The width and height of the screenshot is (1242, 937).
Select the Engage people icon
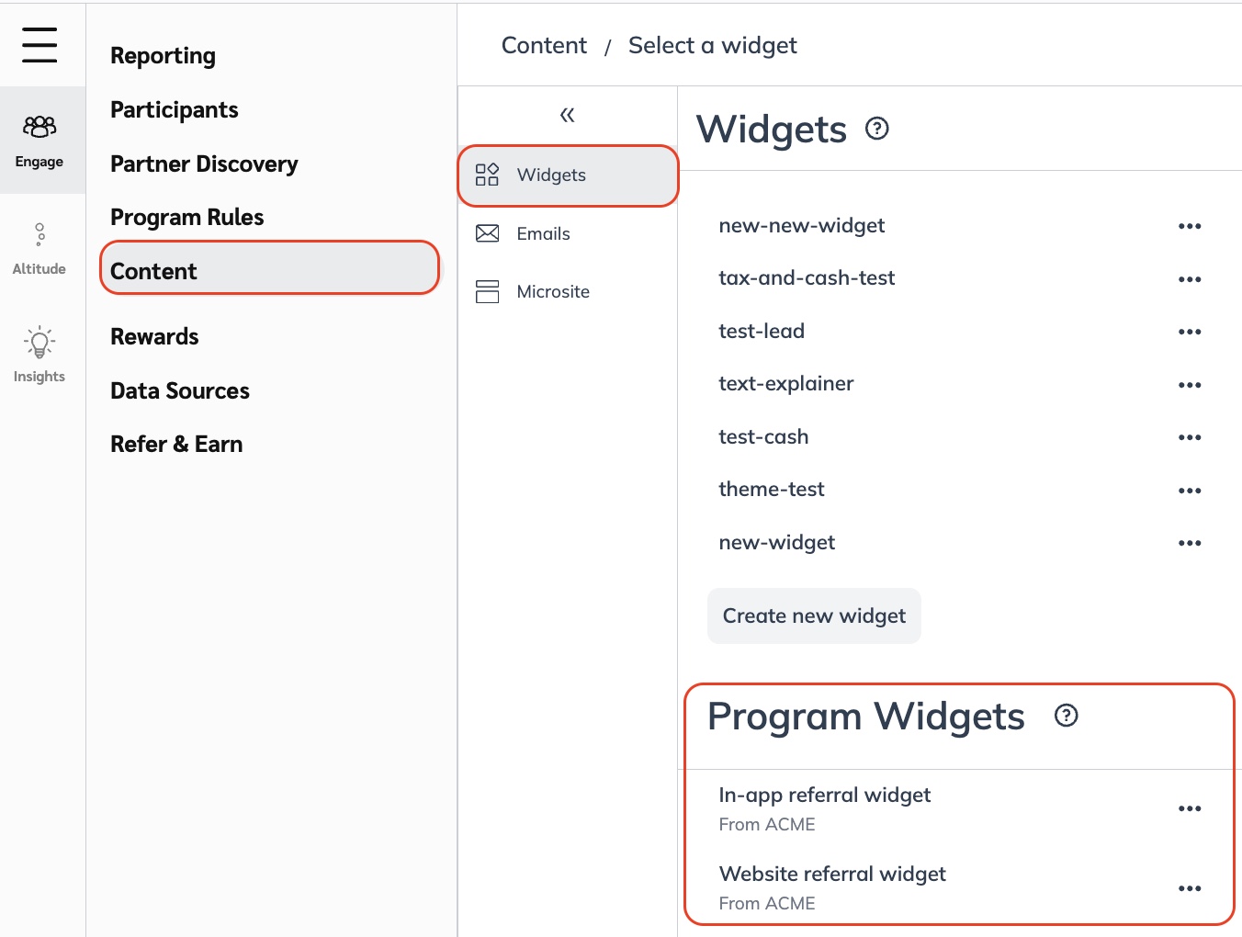point(40,127)
